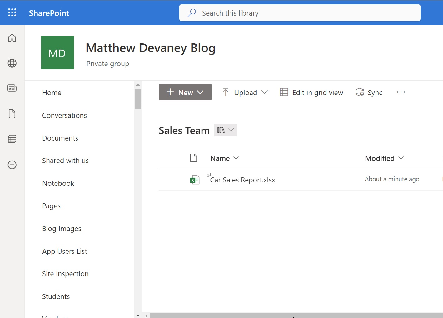Open the Car Sales Report Excel file icon
The height and width of the screenshot is (318, 443).
(x=195, y=180)
